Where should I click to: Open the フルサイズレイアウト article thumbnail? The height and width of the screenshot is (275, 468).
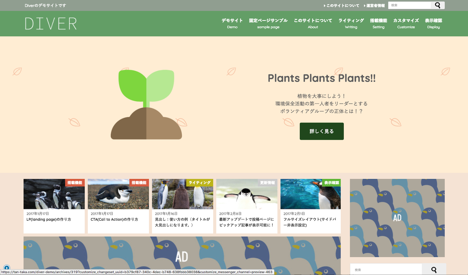coord(310,194)
